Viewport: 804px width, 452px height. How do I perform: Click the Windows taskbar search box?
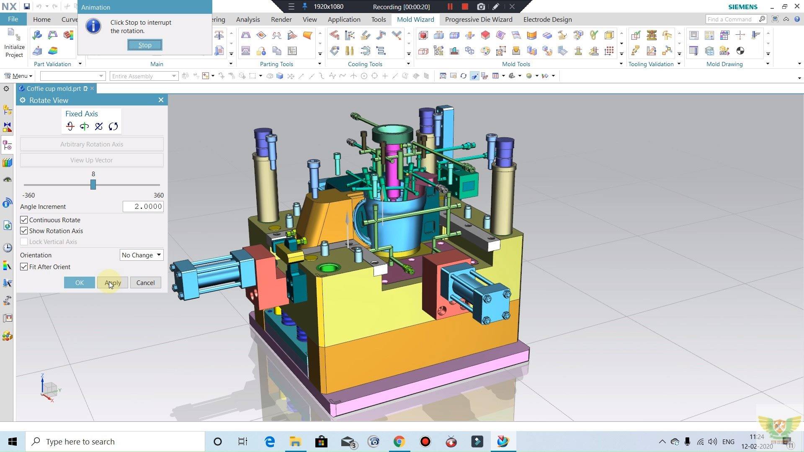tap(116, 442)
